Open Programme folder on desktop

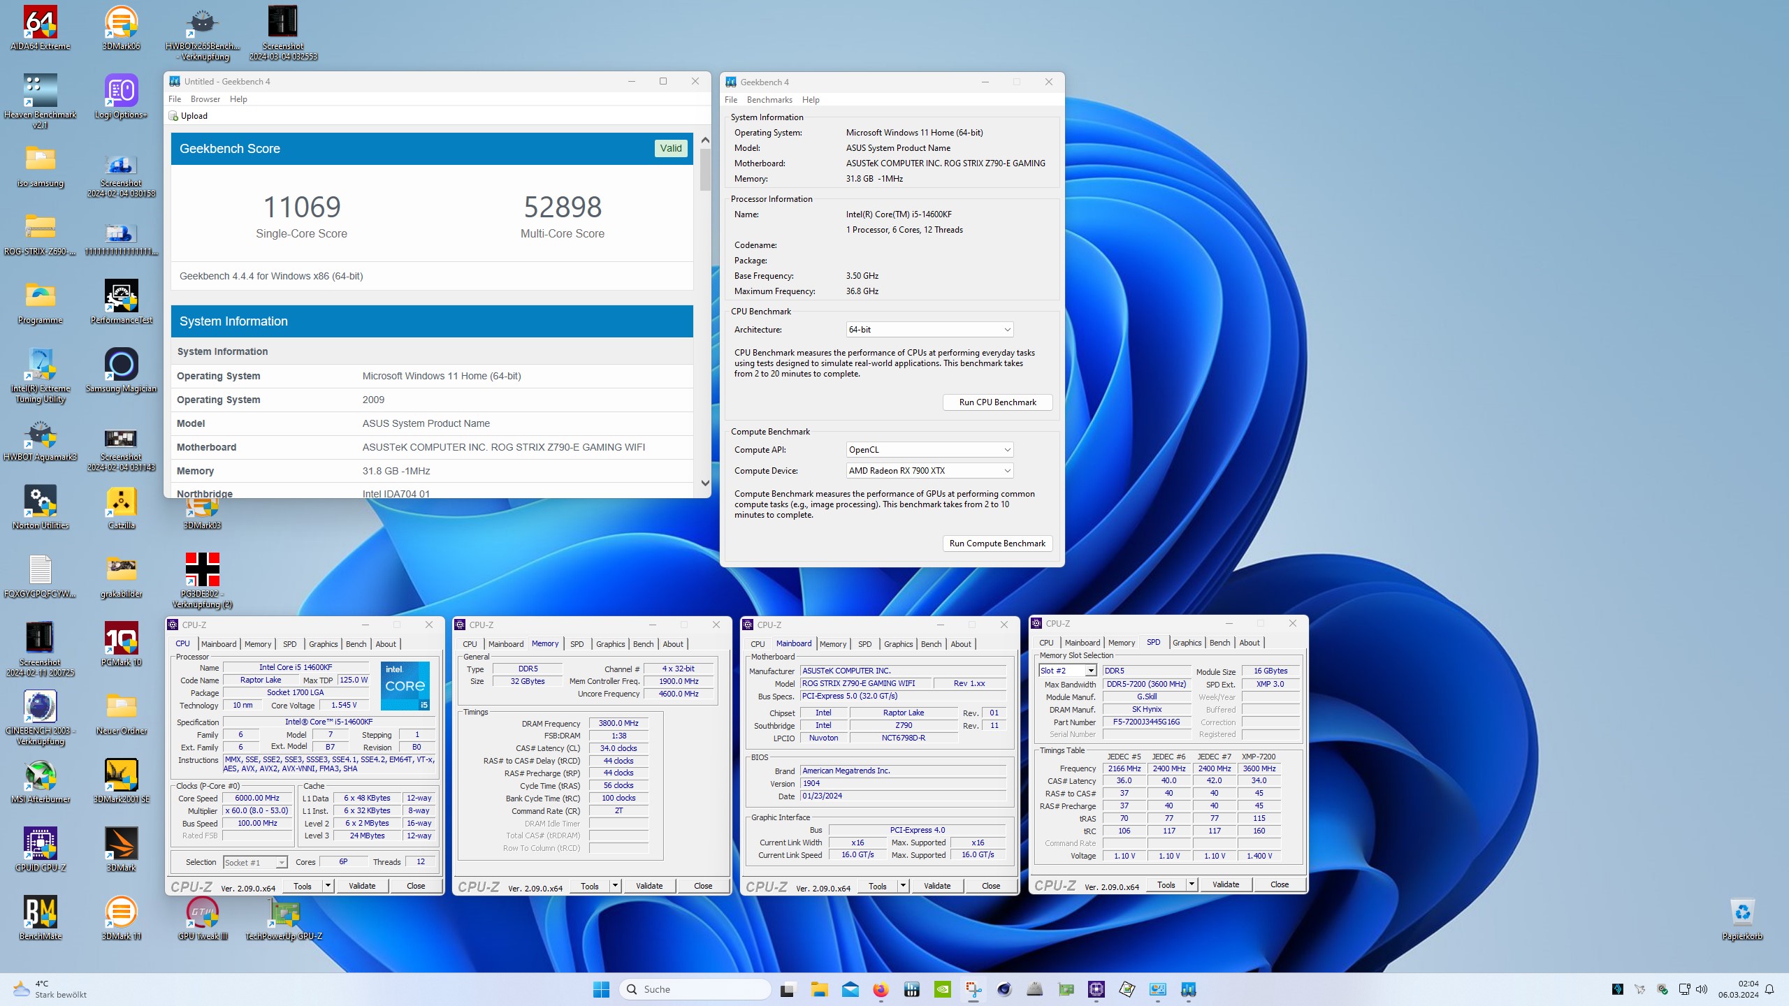point(41,302)
